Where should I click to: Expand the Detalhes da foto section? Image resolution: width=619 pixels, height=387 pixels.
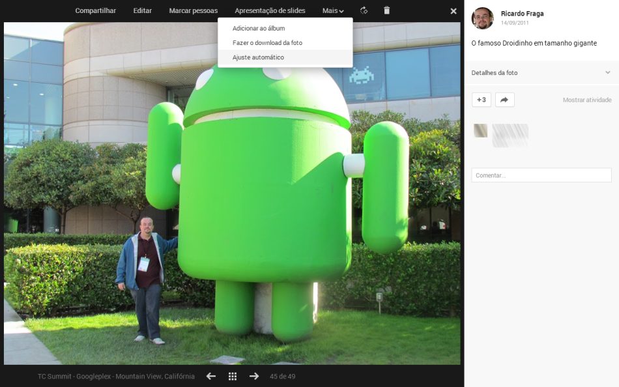541,73
